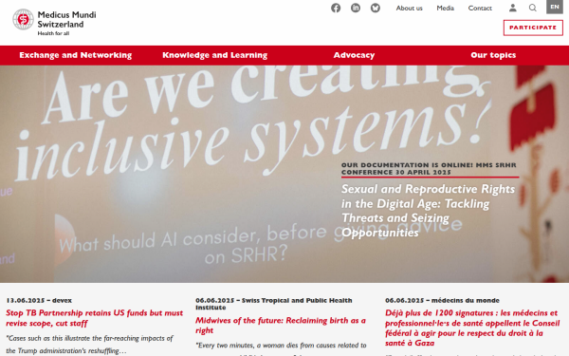Open the user account icon

coord(512,8)
